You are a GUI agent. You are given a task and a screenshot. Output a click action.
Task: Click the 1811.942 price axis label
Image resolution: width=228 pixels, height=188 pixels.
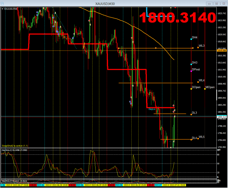pyautogui.click(x=222, y=70)
